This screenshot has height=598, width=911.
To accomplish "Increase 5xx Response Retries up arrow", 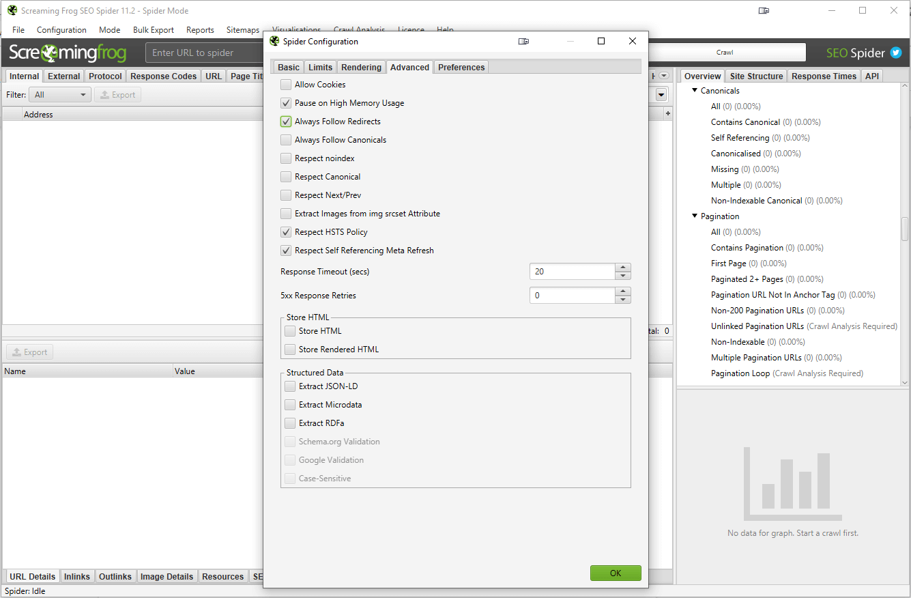I will (623, 291).
